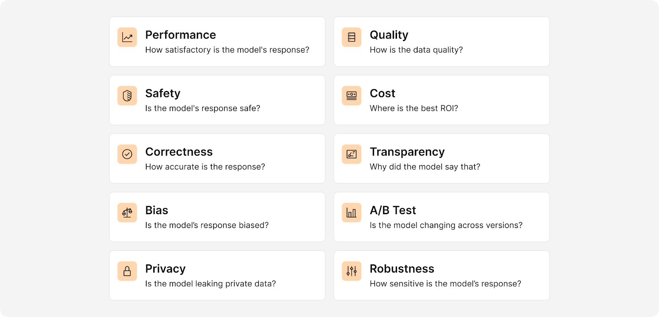This screenshot has width=659, height=317.
Task: Click 'Is the model changing across versions?'
Action: coord(446,225)
